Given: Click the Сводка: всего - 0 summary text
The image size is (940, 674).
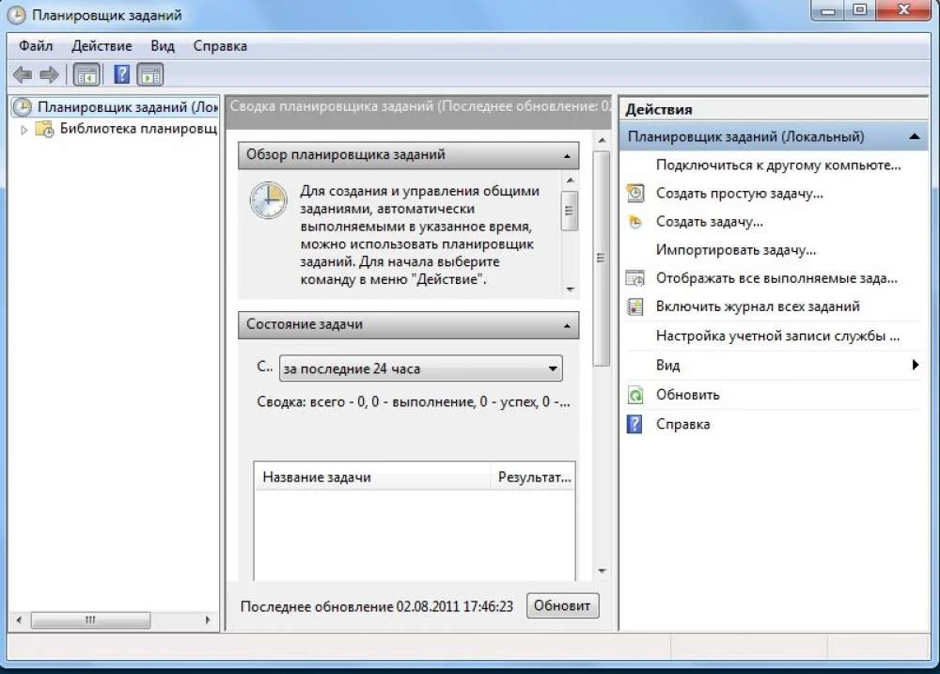Looking at the screenshot, I should [x=413, y=401].
